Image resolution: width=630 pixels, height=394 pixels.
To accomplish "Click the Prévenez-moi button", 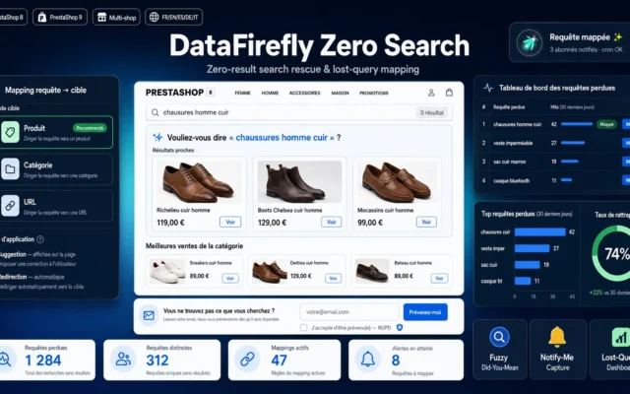I will tap(425, 312).
